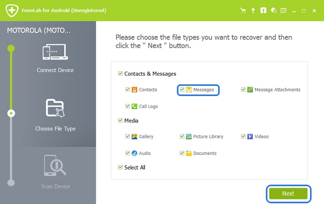Click the Choose File Type progress marker
Screen dimensions: 324x204
[11, 113]
